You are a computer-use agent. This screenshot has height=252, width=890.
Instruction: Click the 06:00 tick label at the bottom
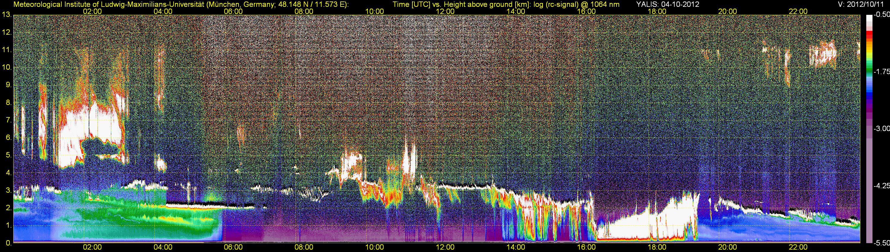point(233,247)
